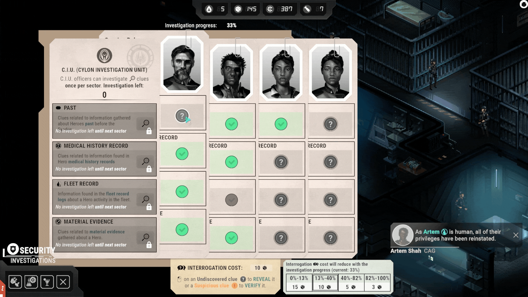
Task: Select the 13%-40% interrogation cost cell
Action: (x=325, y=283)
